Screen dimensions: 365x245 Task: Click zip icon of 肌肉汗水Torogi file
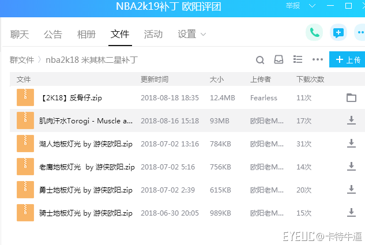(25, 120)
